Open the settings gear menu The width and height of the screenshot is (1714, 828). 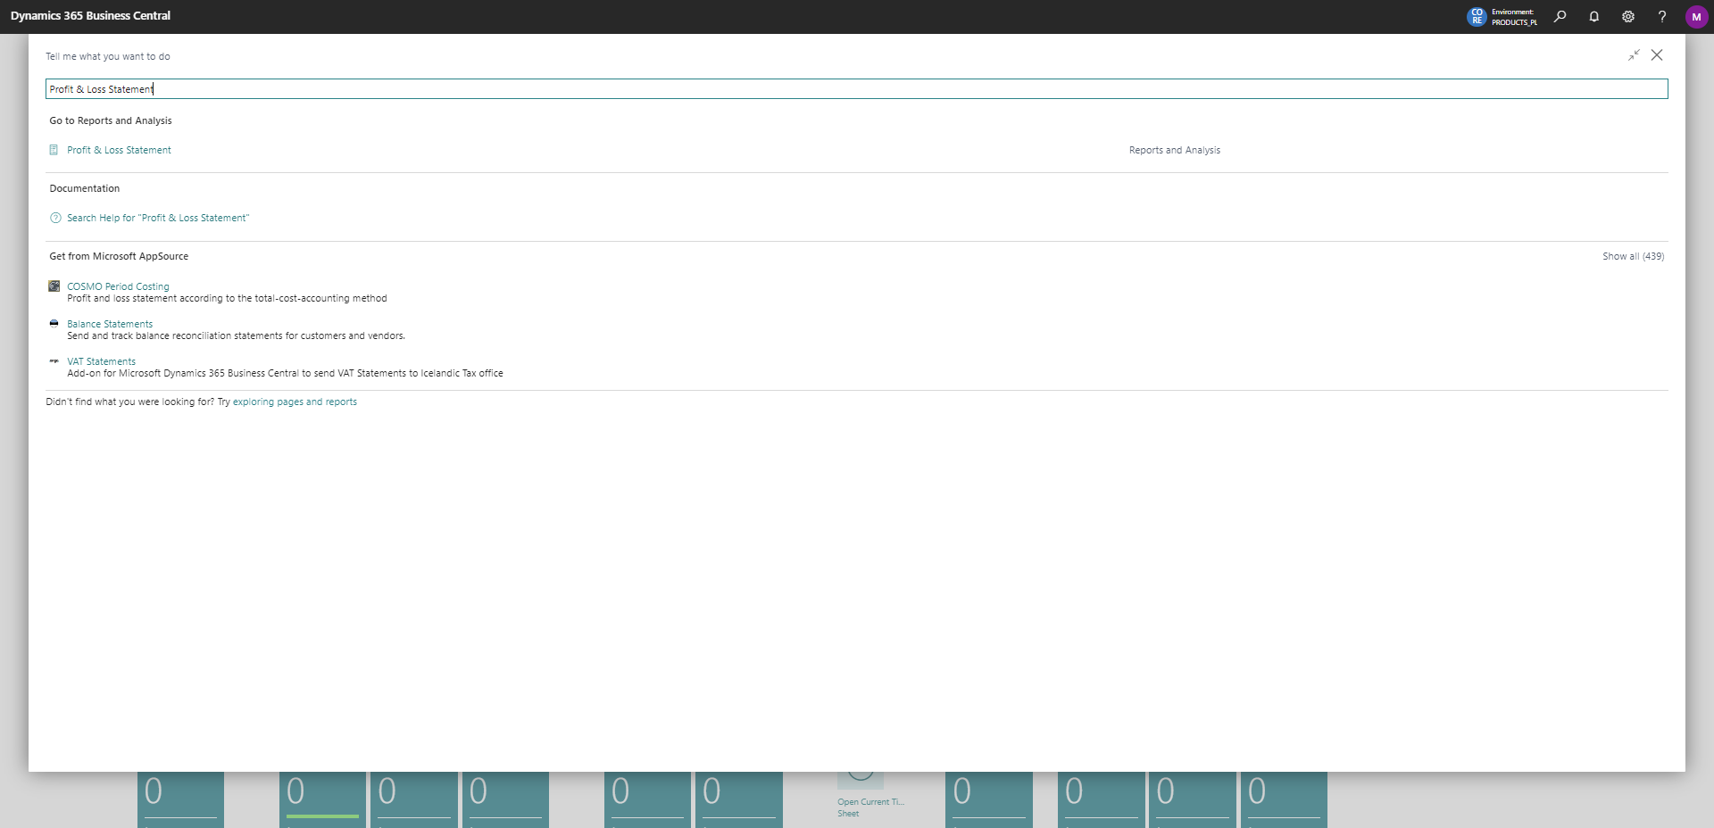(1627, 16)
